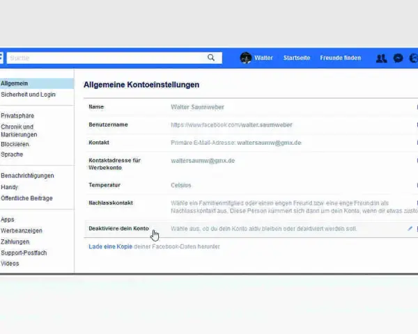
Task: Open Freunde finden link
Action: (341, 58)
